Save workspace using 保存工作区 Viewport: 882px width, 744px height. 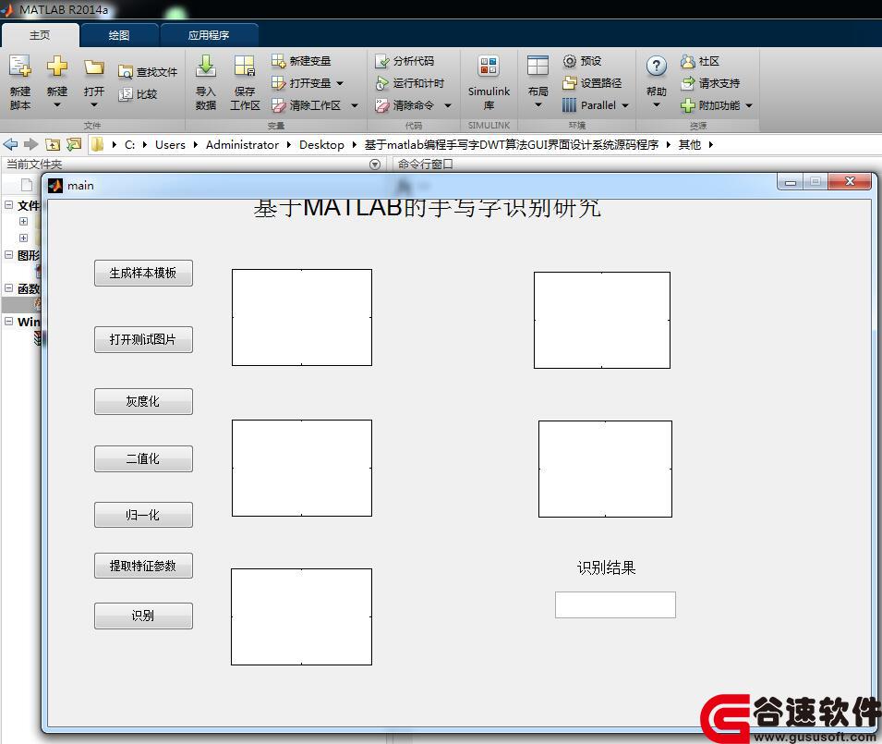click(x=245, y=81)
